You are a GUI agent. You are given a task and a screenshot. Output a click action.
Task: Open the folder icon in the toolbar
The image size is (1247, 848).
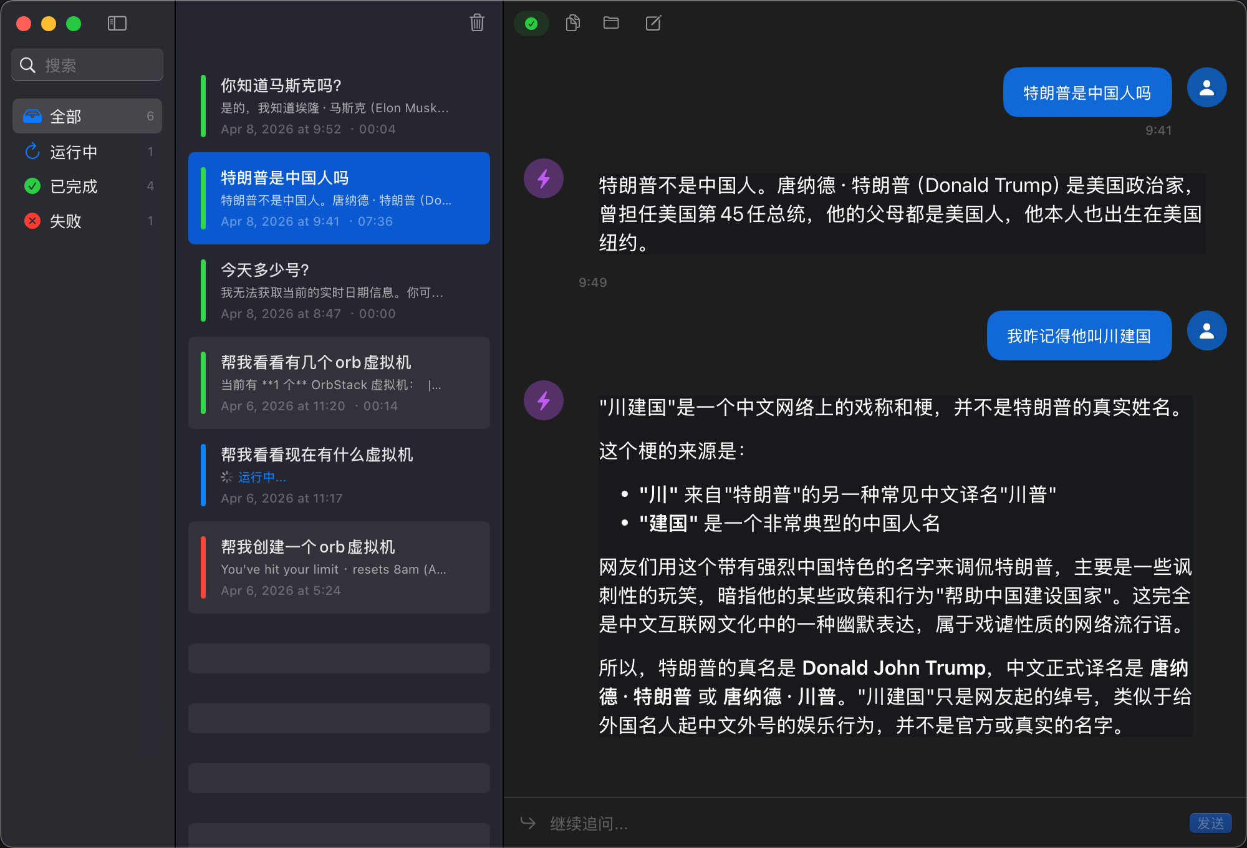[610, 23]
